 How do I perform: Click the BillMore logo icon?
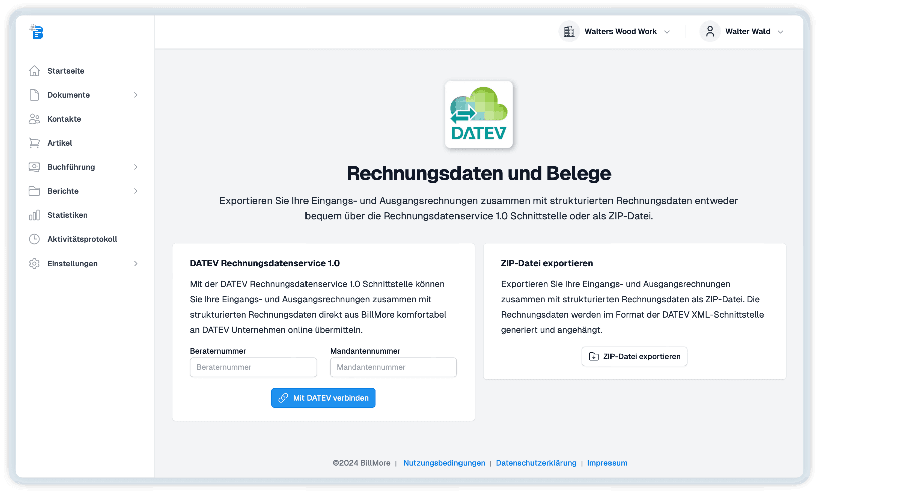click(x=36, y=32)
